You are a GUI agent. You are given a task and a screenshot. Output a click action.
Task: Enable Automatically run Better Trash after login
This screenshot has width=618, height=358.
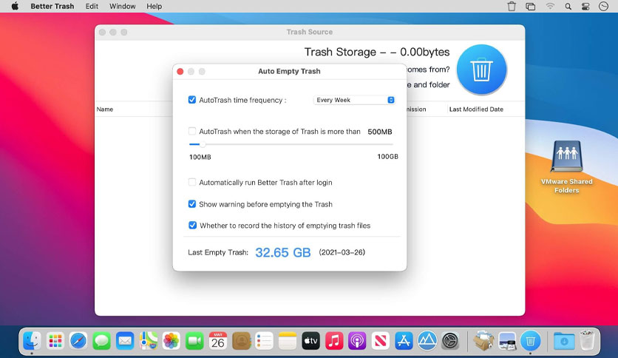click(x=192, y=182)
